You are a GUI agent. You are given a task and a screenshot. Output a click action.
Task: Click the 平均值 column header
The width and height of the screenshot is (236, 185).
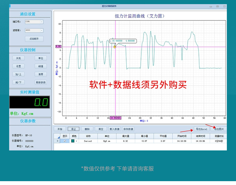point(163,136)
